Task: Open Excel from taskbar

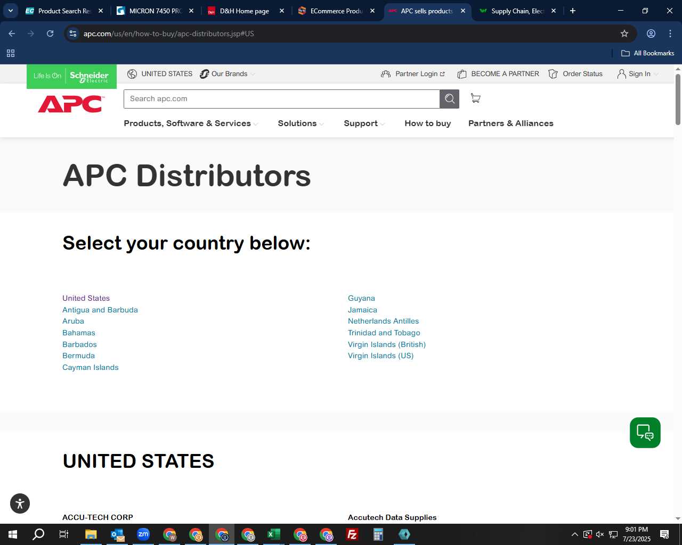Action: pyautogui.click(x=274, y=534)
